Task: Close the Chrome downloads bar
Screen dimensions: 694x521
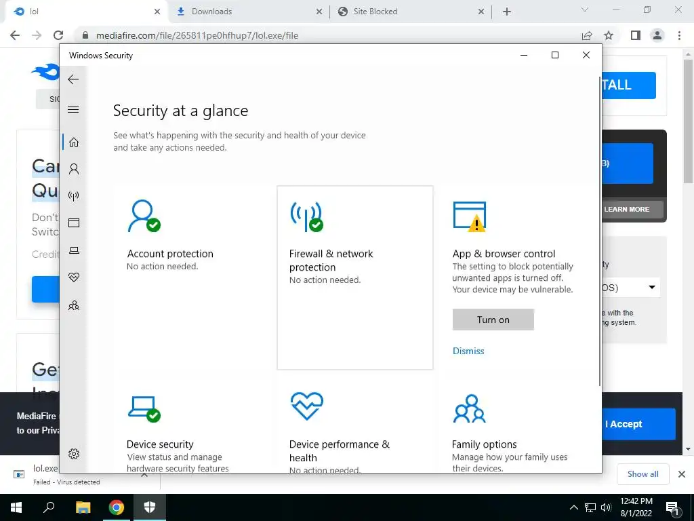Action: pyautogui.click(x=682, y=474)
